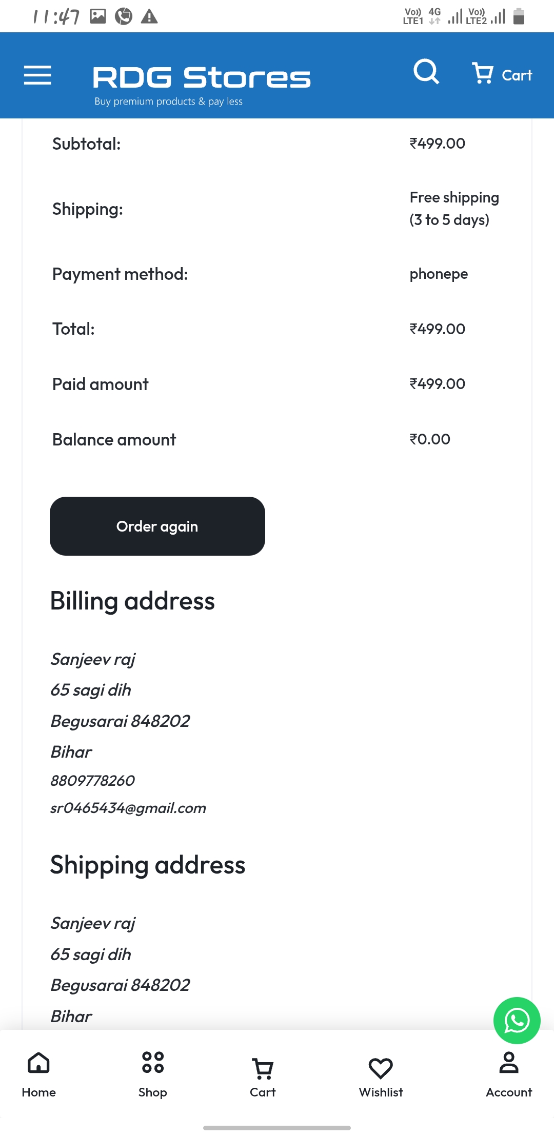The image size is (554, 1138).
Task: Tap the phonepe payment method value
Action: tap(439, 274)
